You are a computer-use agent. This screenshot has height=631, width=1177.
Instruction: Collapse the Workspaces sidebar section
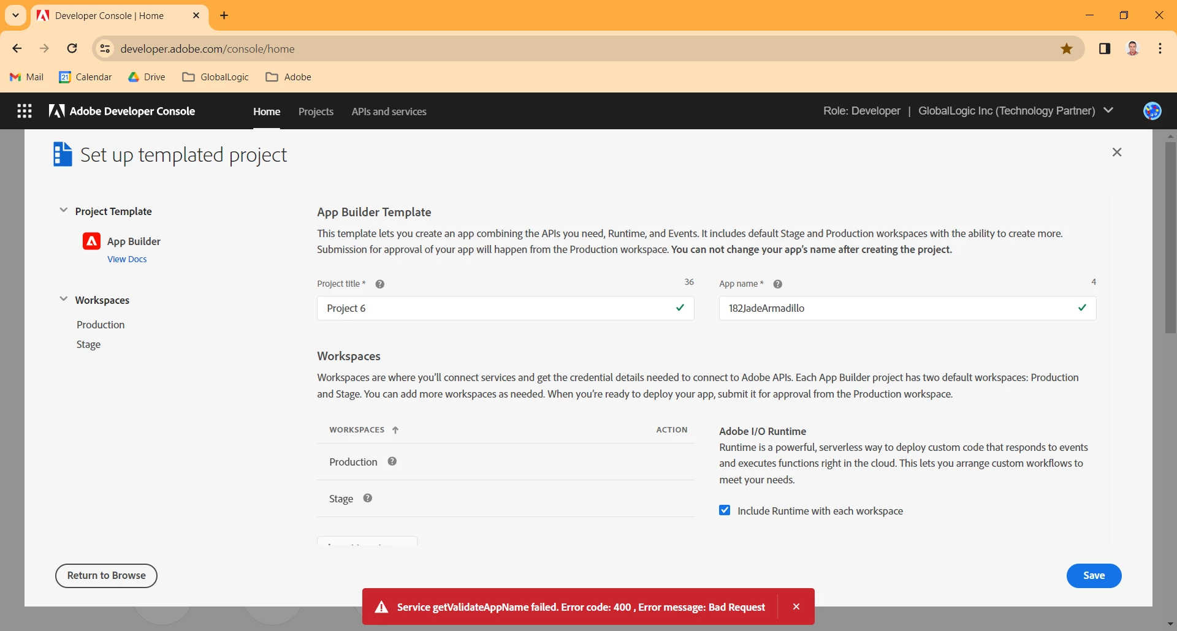pos(63,299)
